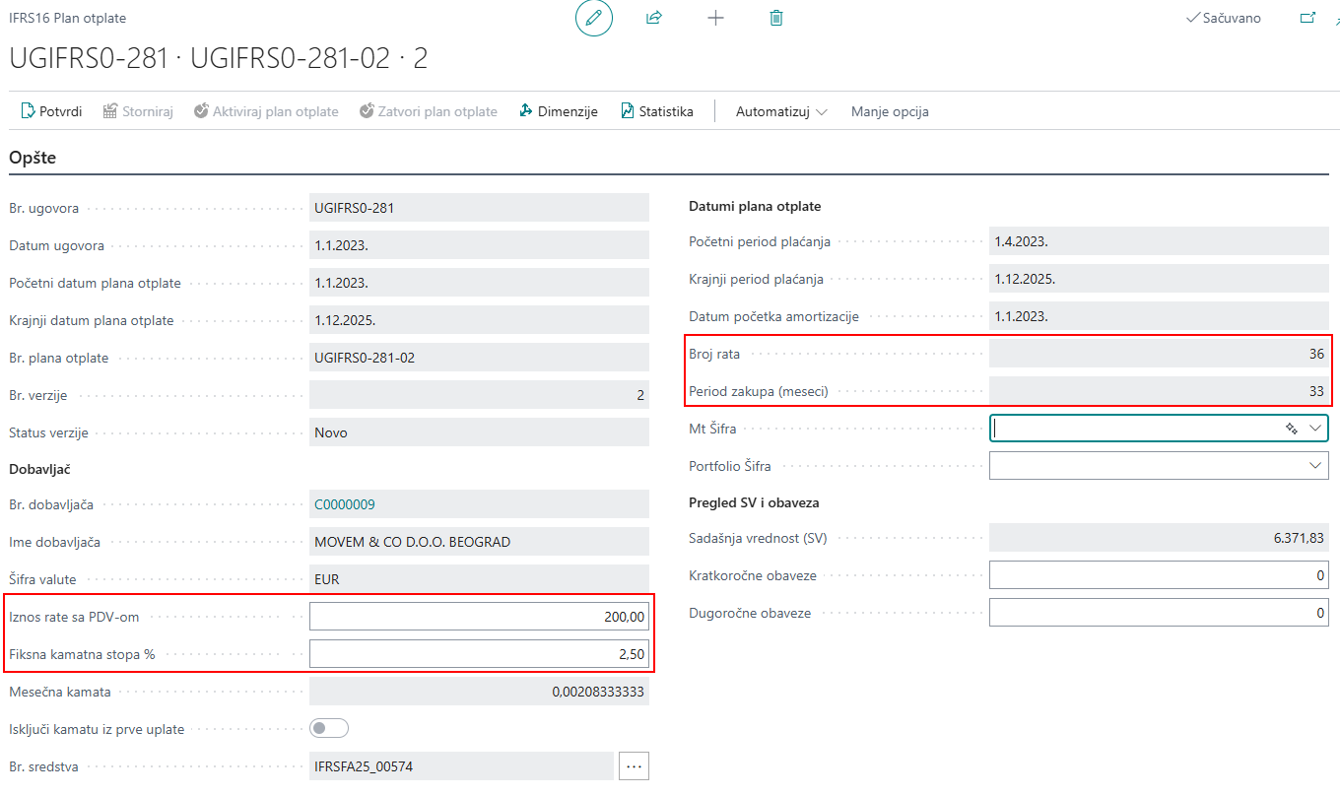Viewport: 1340px width, 796px height.
Task: Collapse the Opšte section header
Action: [33, 157]
